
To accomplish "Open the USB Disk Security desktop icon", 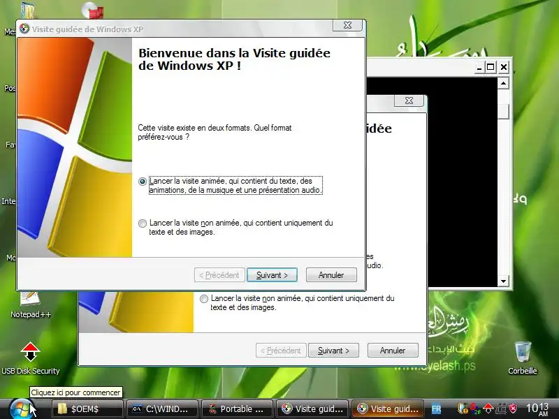I will (x=30, y=358).
